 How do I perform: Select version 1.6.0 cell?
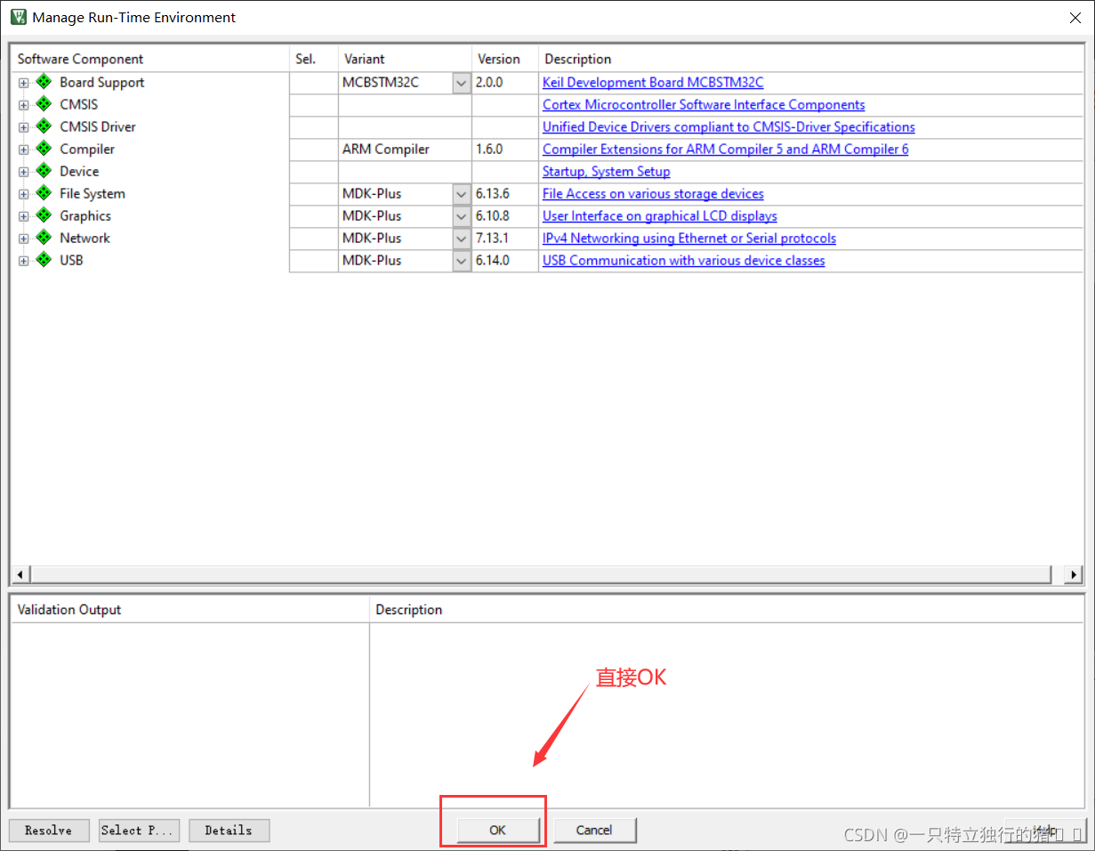[x=505, y=149]
